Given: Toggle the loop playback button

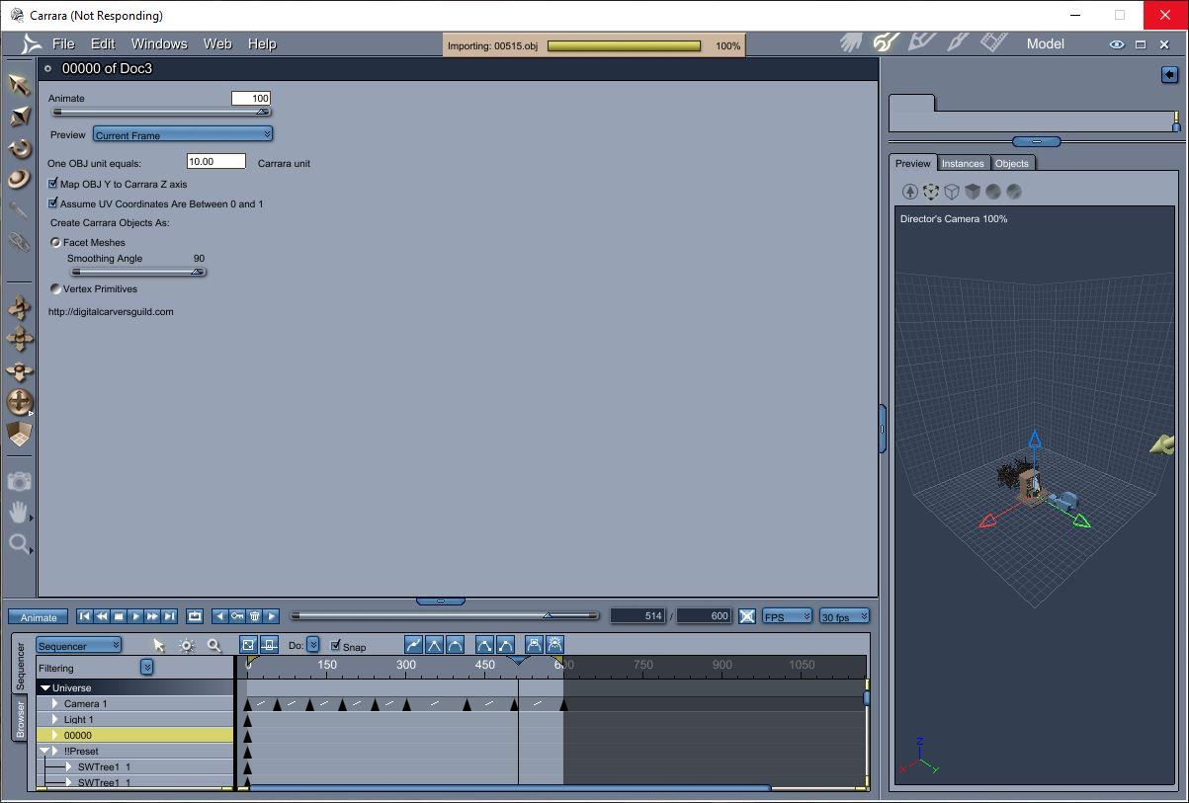Looking at the screenshot, I should click(195, 616).
